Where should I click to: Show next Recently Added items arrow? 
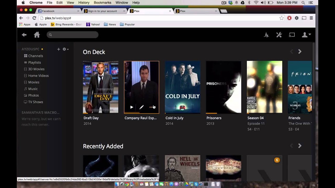coord(300,146)
